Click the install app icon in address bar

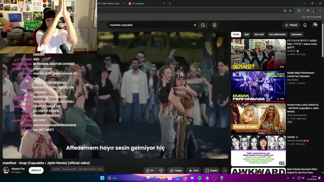[285, 11]
